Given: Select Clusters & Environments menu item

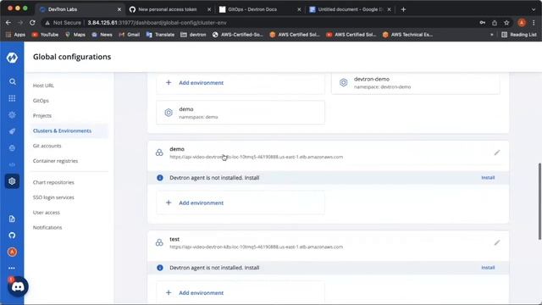Looking at the screenshot, I should click(x=62, y=130).
